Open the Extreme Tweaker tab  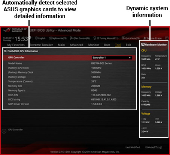[41, 45]
